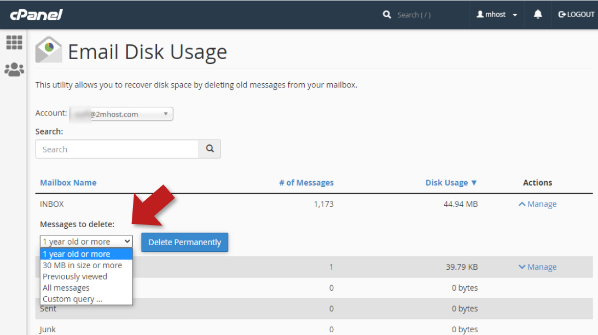Expand Manage for the 39.79 KB mailbox
The height and width of the screenshot is (335, 598).
(x=537, y=267)
